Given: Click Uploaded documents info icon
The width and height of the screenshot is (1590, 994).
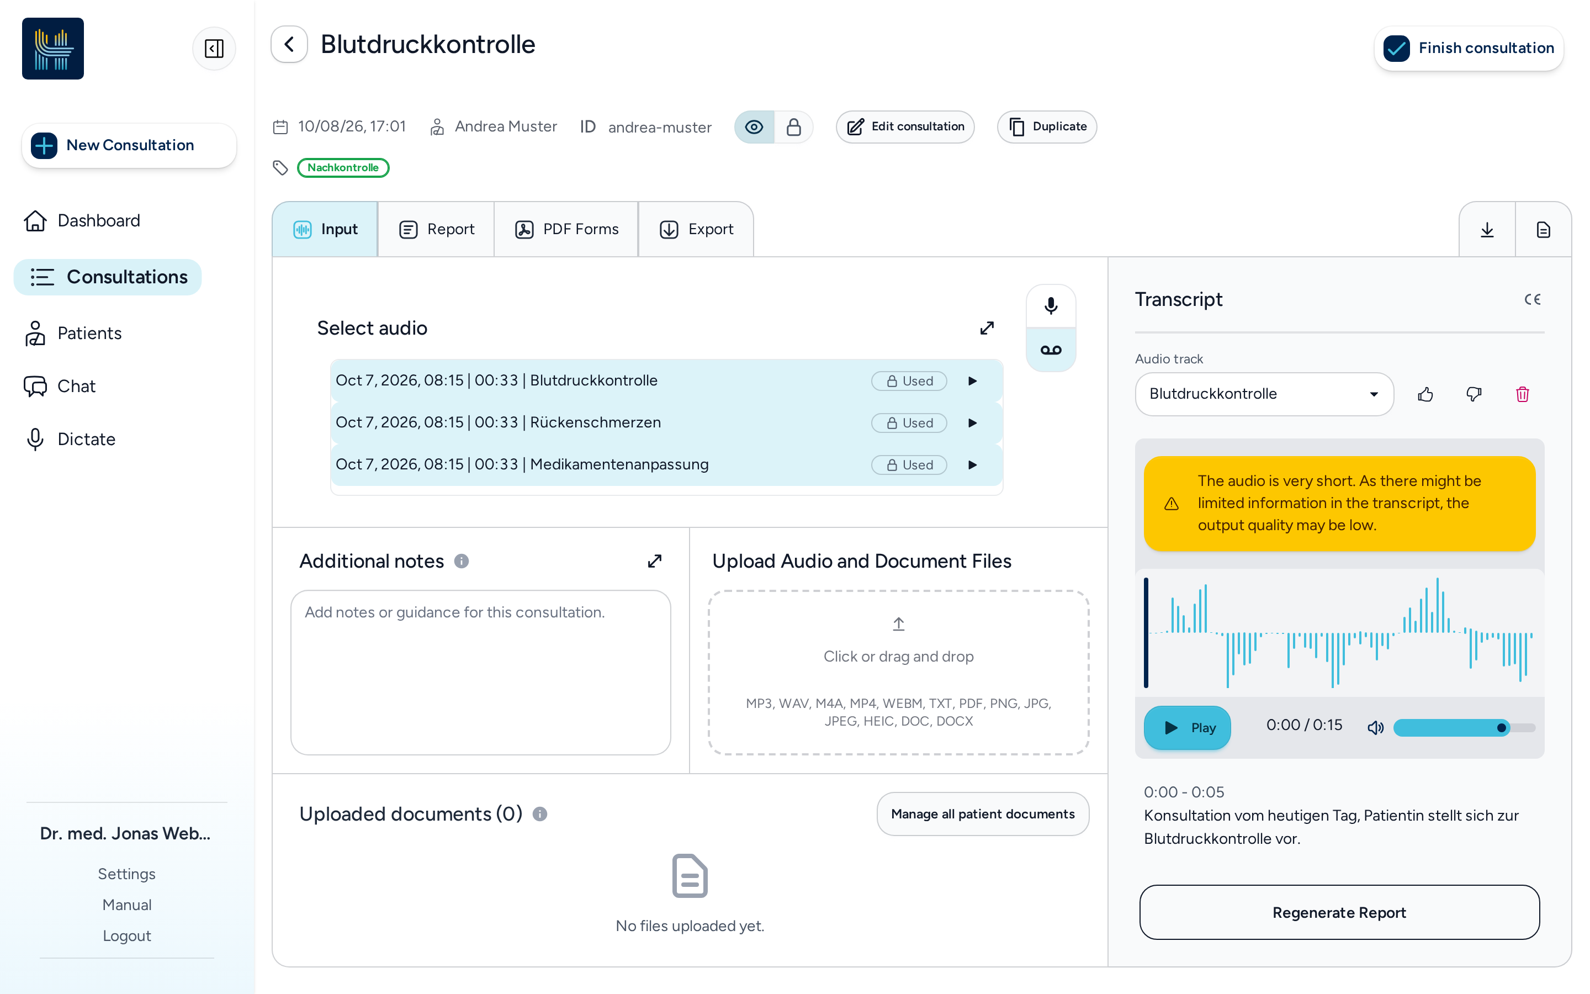Looking at the screenshot, I should coord(540,814).
